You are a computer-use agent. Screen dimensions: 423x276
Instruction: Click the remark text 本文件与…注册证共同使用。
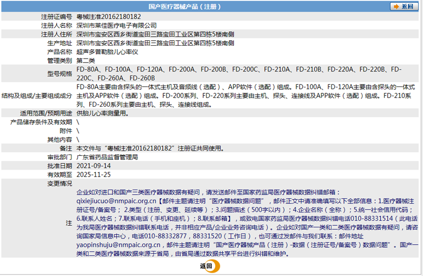tap(150, 148)
